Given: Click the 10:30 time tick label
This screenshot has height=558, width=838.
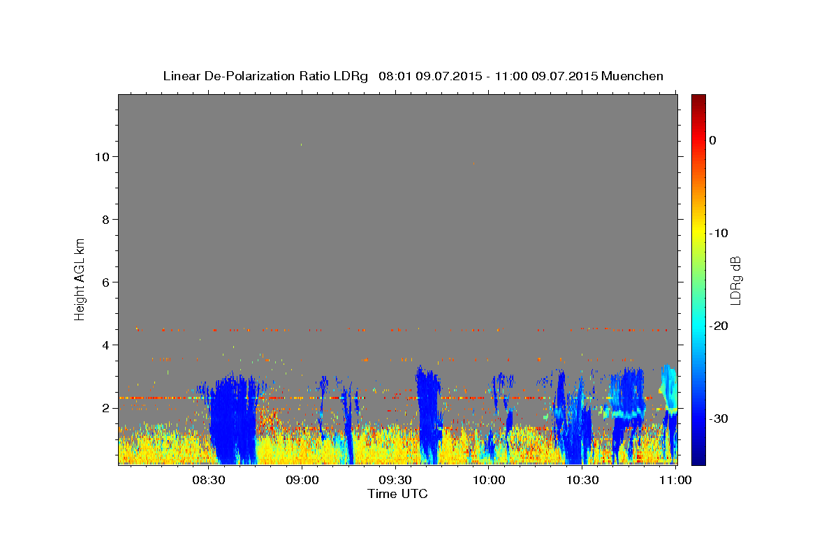Looking at the screenshot, I should [582, 481].
